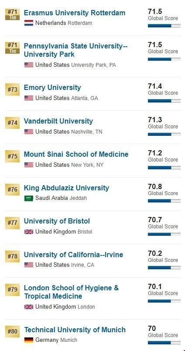Click the #73 rank badge

(13, 89)
